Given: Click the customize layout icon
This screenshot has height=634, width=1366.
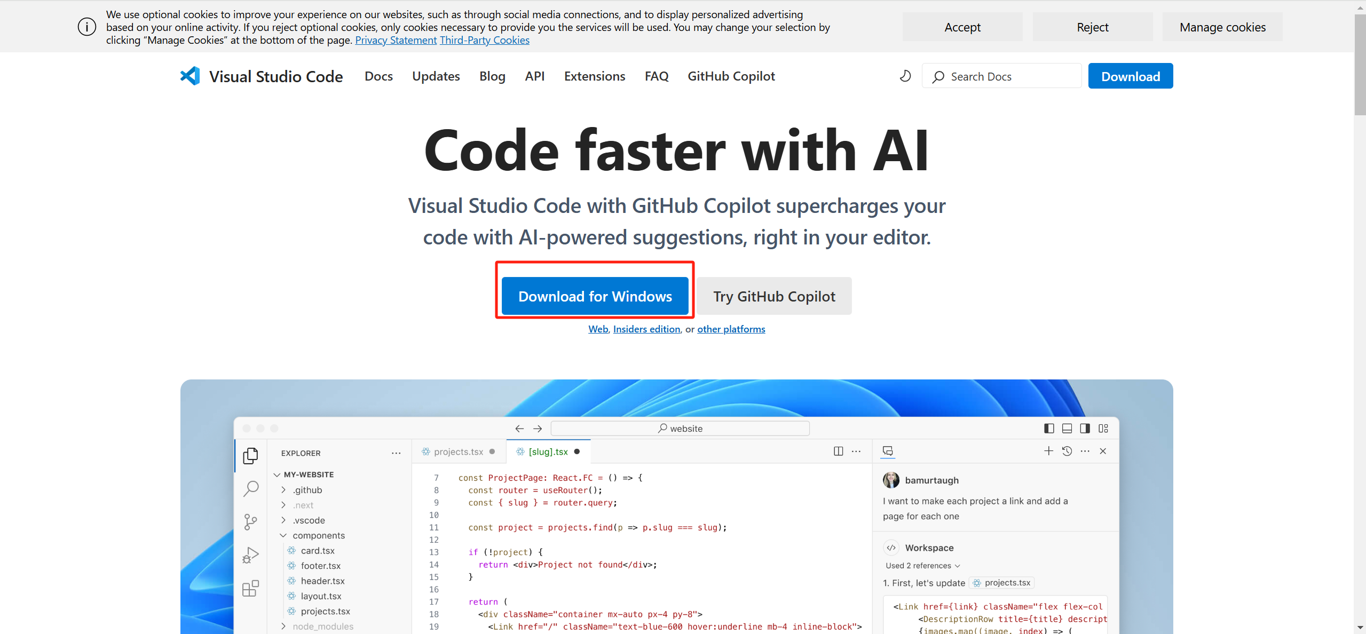Looking at the screenshot, I should pyautogui.click(x=1103, y=429).
